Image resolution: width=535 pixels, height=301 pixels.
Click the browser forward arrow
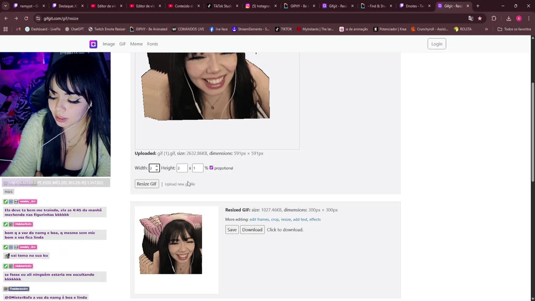[16, 18]
